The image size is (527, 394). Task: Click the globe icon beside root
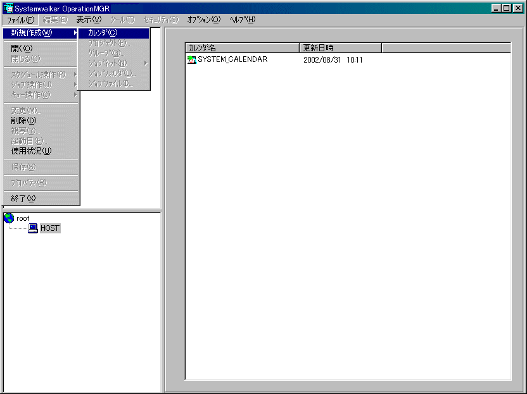pyautogui.click(x=9, y=218)
